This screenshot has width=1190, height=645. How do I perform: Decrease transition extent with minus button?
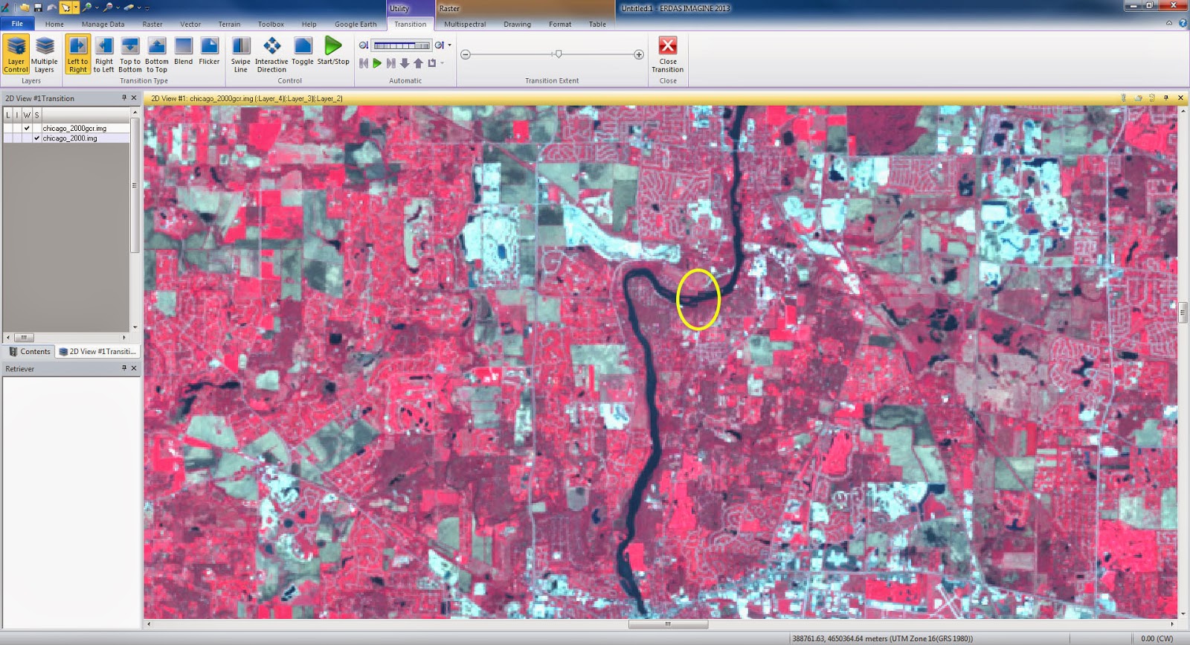tap(466, 54)
